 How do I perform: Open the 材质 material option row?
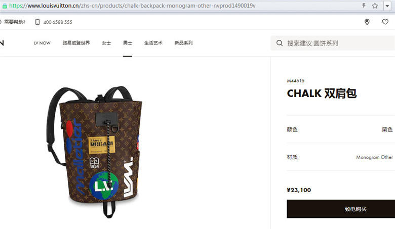coord(341,157)
